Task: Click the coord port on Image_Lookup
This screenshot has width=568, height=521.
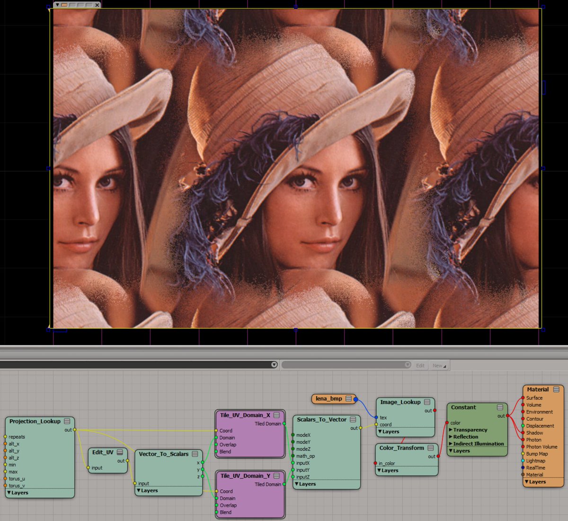Action: click(376, 424)
